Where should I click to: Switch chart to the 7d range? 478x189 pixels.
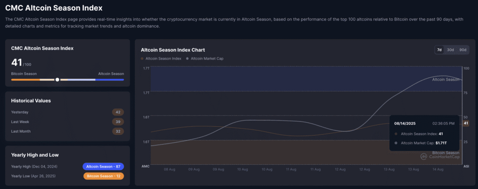[x=439, y=50]
